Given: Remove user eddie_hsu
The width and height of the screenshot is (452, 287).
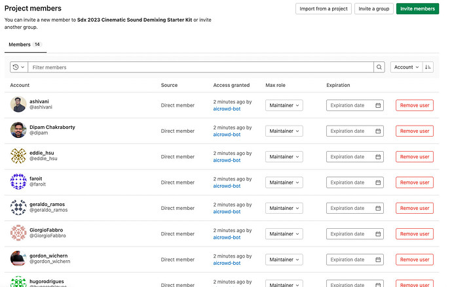Looking at the screenshot, I should pos(415,157).
